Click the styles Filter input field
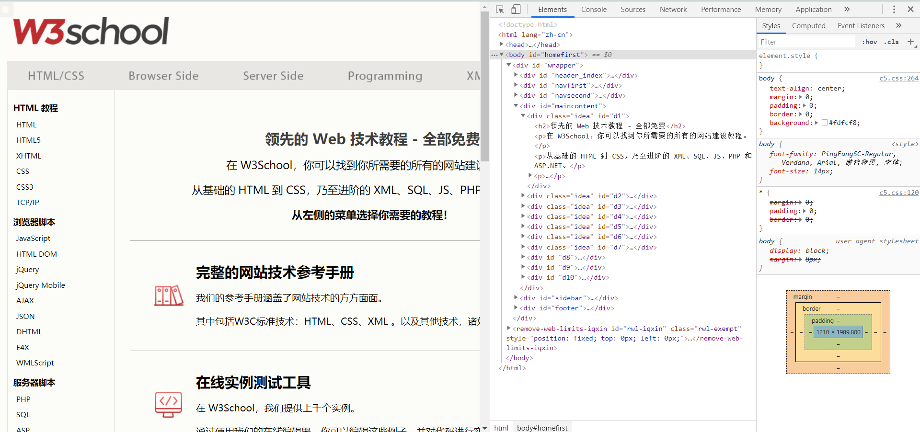The height and width of the screenshot is (432, 920). (806, 42)
